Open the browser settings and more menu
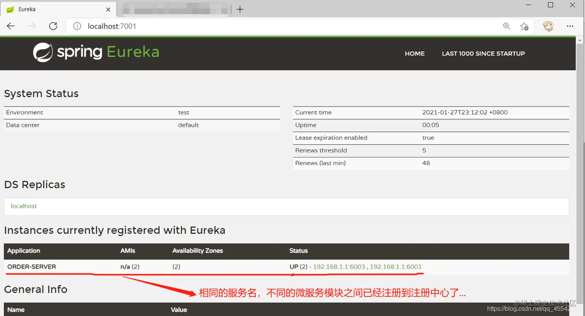 570,26
